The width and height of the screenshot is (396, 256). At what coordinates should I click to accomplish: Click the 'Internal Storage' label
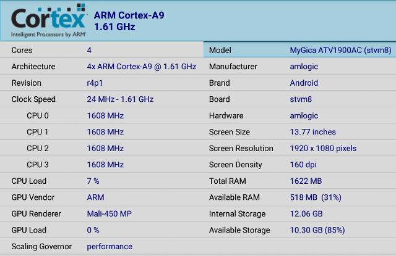pyautogui.click(x=238, y=214)
